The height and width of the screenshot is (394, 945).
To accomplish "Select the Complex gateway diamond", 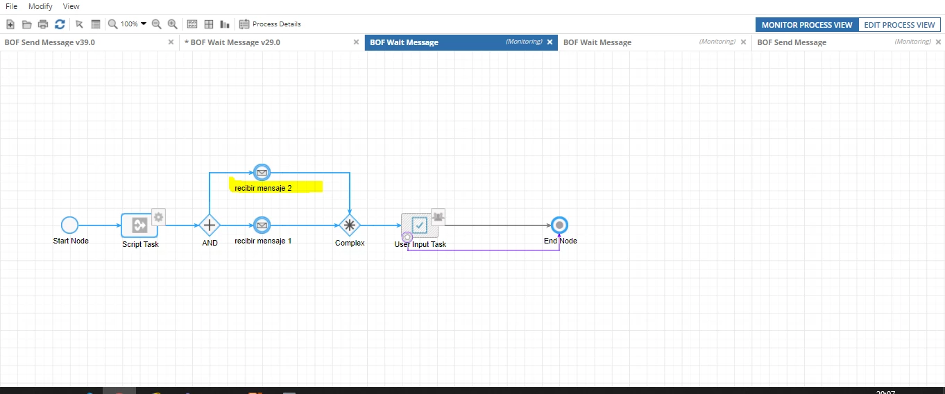I will click(350, 225).
